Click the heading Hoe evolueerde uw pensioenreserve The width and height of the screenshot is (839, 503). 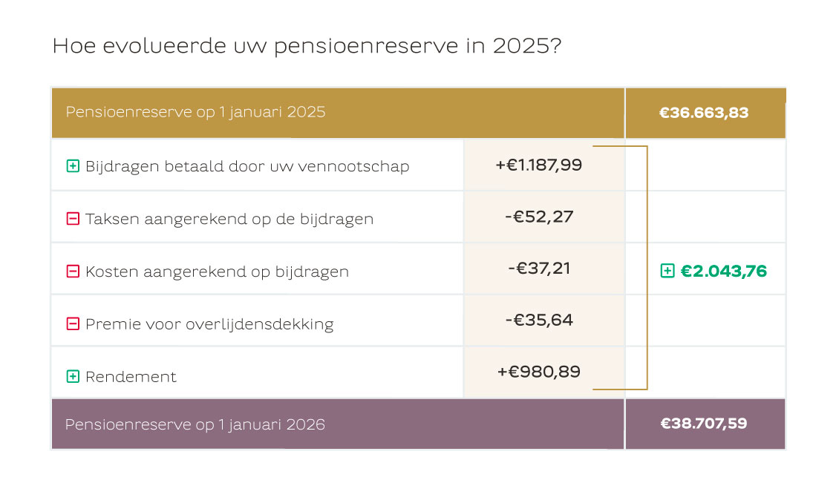pyautogui.click(x=307, y=46)
